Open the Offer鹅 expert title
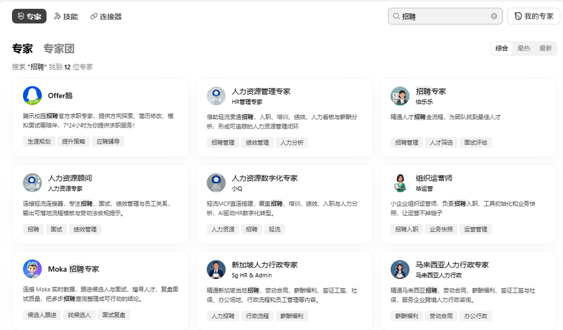This screenshot has height=330, width=563. 60,96
